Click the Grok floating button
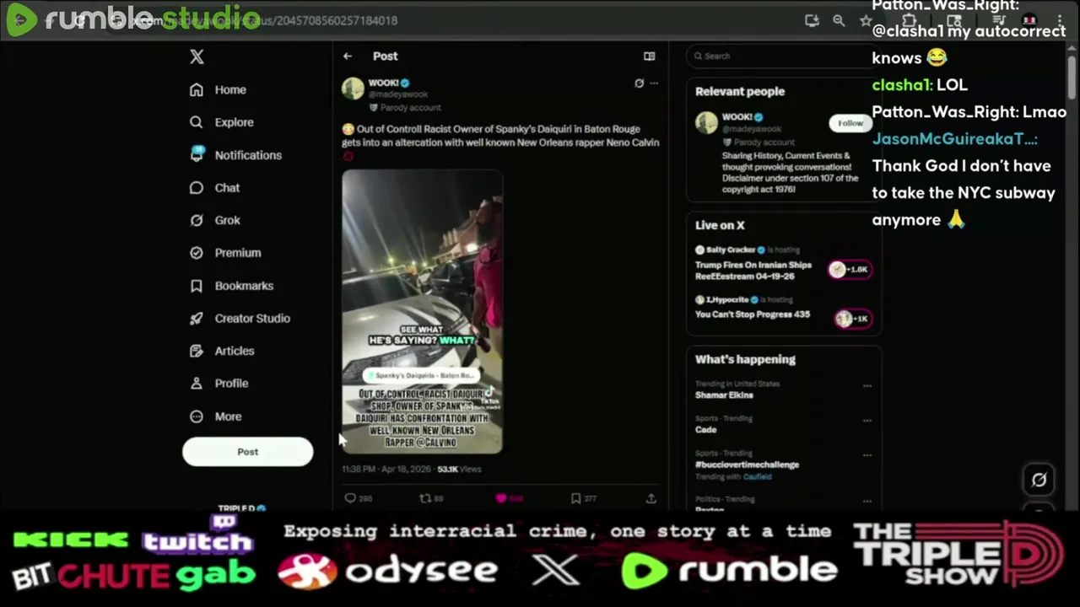 tap(1039, 480)
